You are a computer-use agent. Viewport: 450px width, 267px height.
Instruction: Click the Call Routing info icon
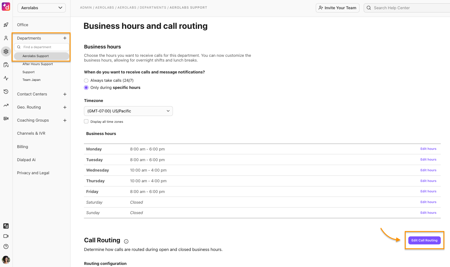click(x=126, y=241)
